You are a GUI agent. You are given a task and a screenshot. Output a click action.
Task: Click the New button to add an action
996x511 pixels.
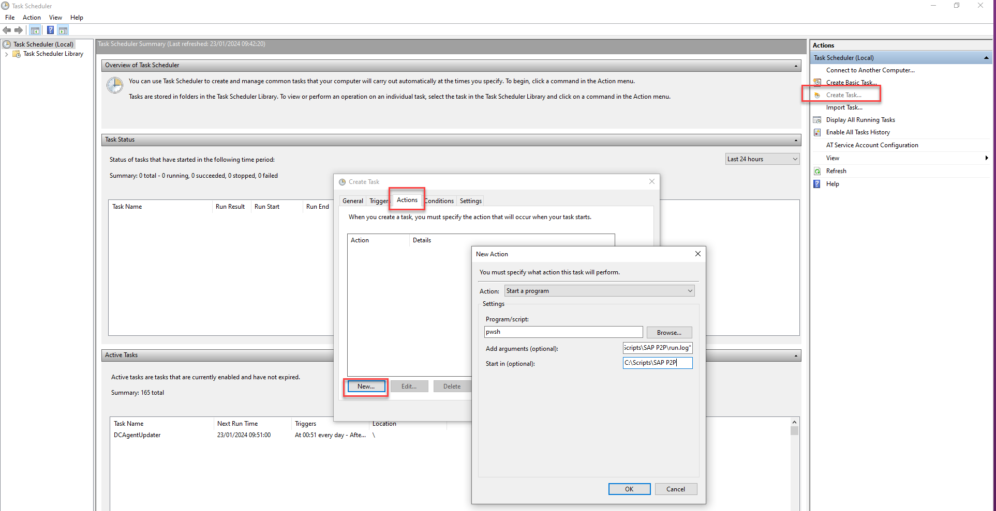[x=365, y=386]
